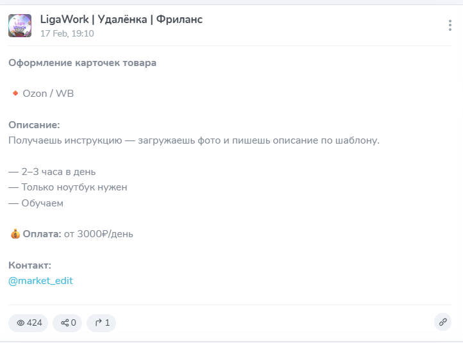Click the line starting Получаешь инструкцию

tap(194, 140)
